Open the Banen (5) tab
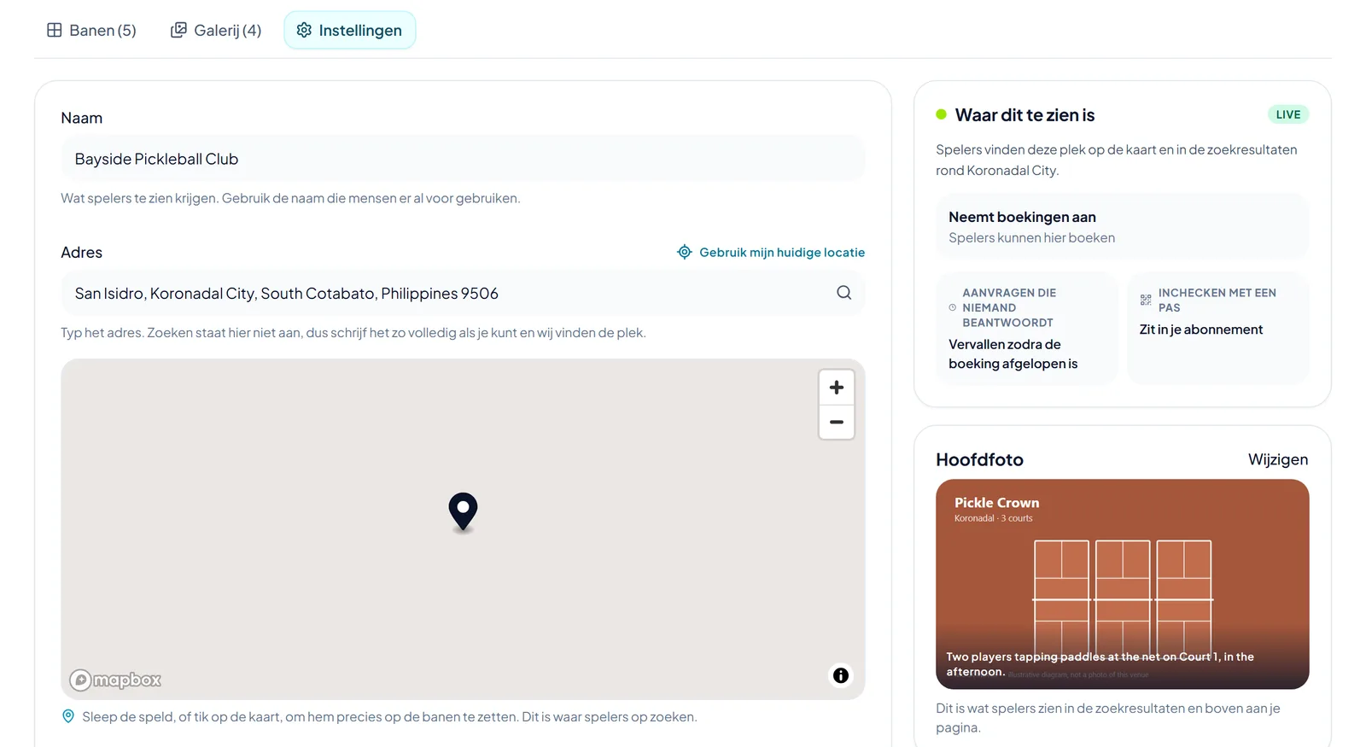Viewport: 1366px width, 747px height. tap(91, 30)
